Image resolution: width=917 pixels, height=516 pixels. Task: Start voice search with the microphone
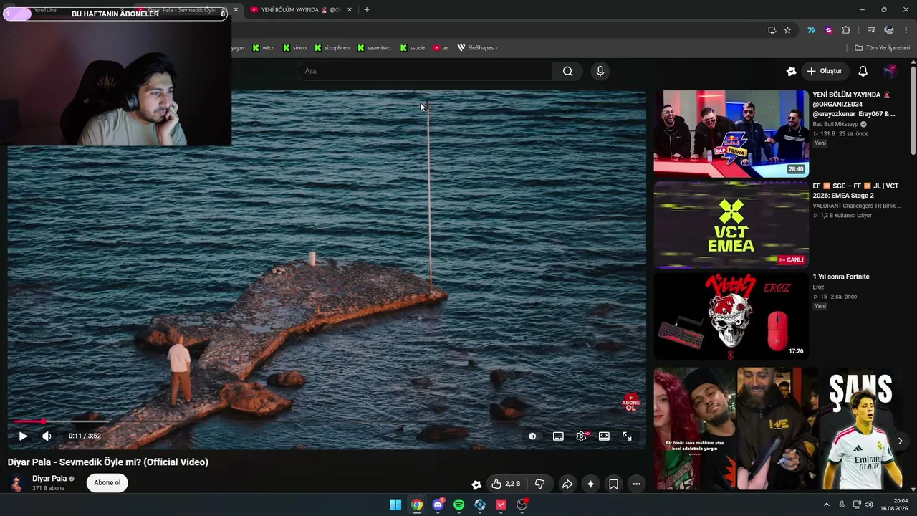(x=600, y=71)
